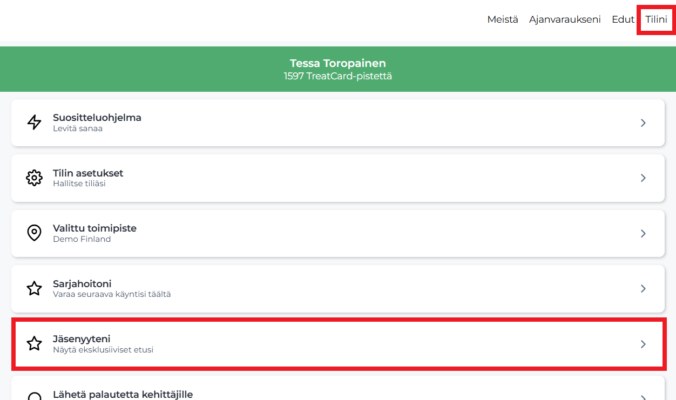This screenshot has height=400, width=676.
Task: Go to Ajanvaraukseni in the top menu
Action: 565,19
